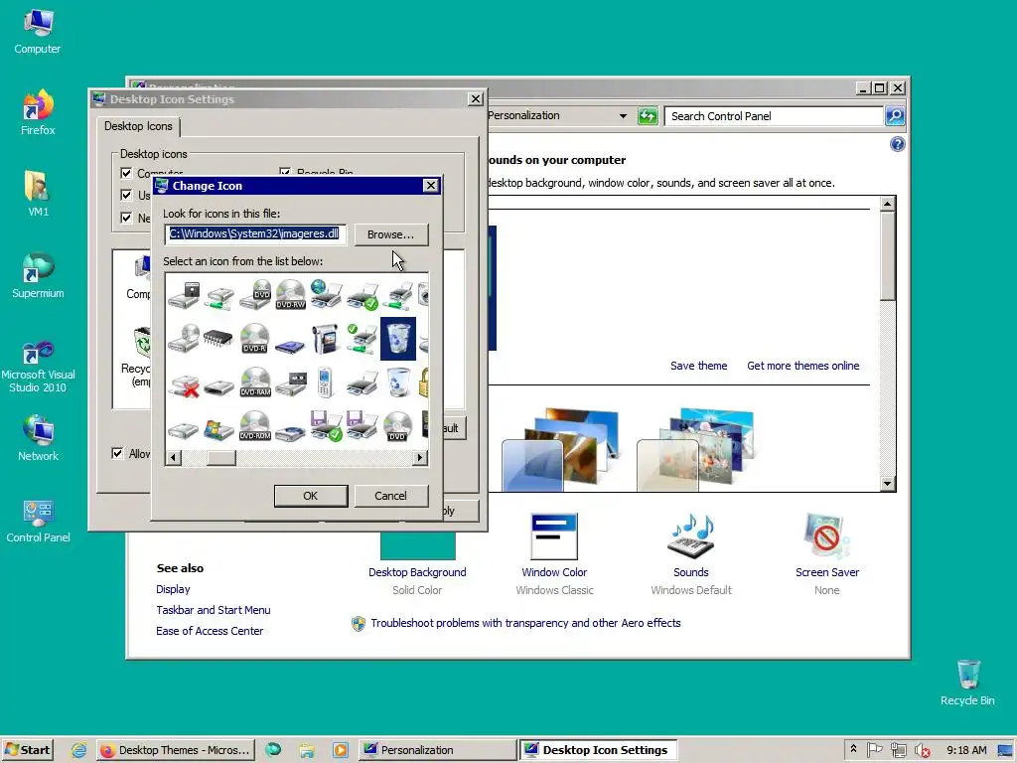Select the DVD-RW disc icon

[x=291, y=294]
